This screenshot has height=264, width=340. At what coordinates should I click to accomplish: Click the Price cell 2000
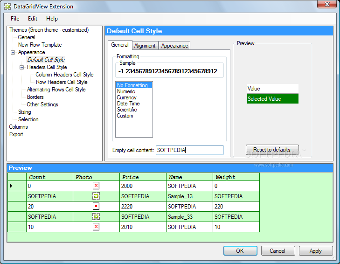(x=143, y=186)
